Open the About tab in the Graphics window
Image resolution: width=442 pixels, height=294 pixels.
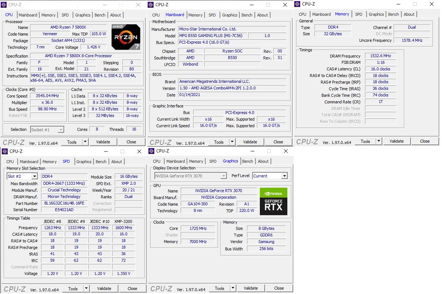(x=263, y=161)
